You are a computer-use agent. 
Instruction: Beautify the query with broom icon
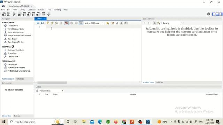[x=113, y=23]
